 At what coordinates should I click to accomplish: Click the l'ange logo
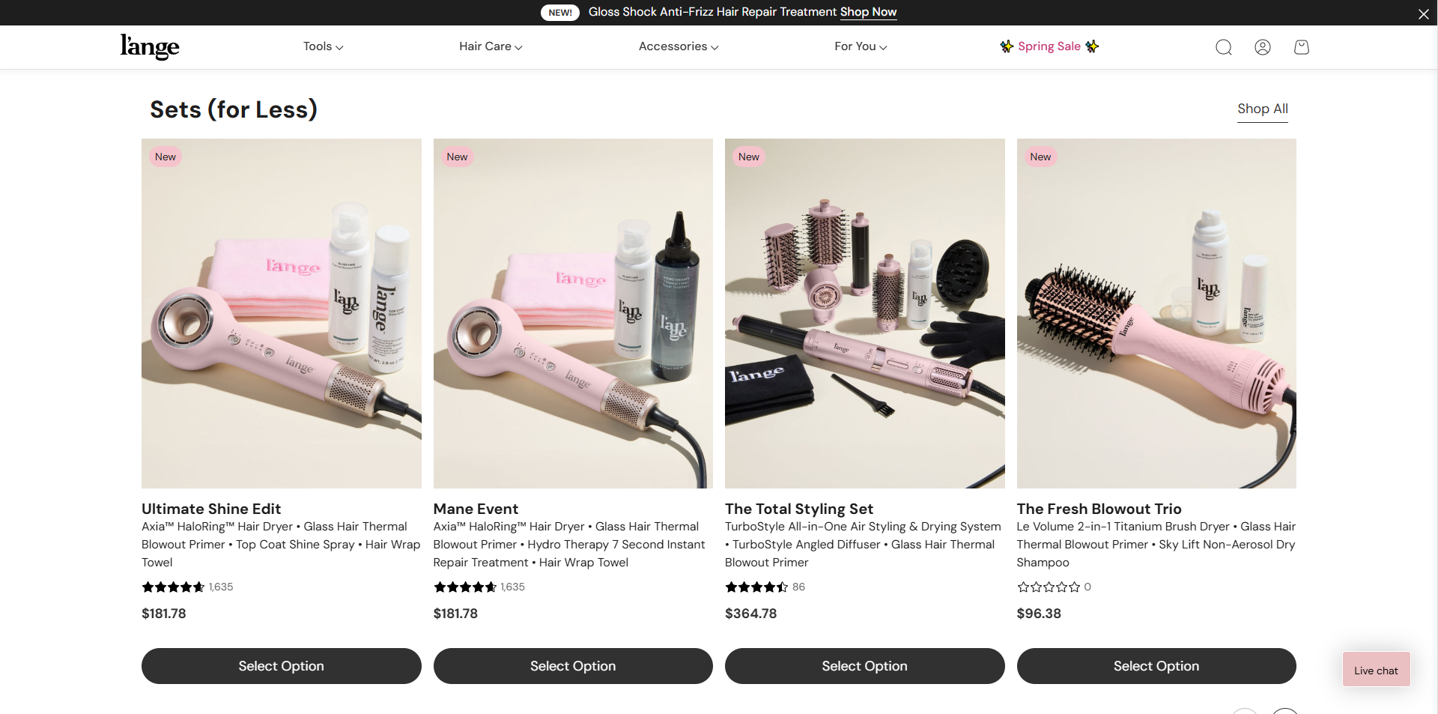point(150,46)
